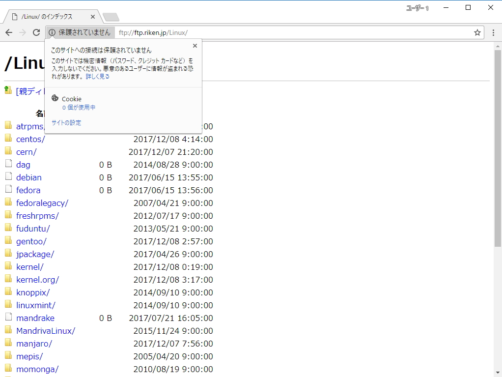Click the bookmark star icon
Screen dimensions: 502x377
[x=477, y=32]
